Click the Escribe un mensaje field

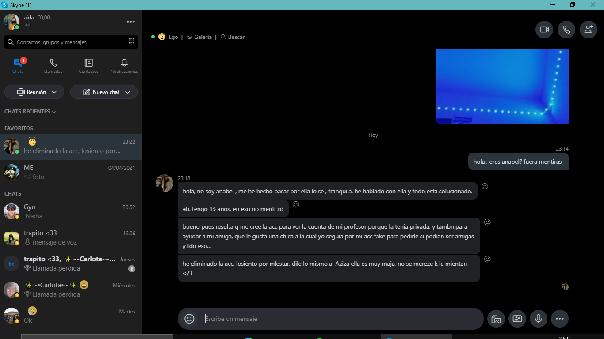(340, 319)
